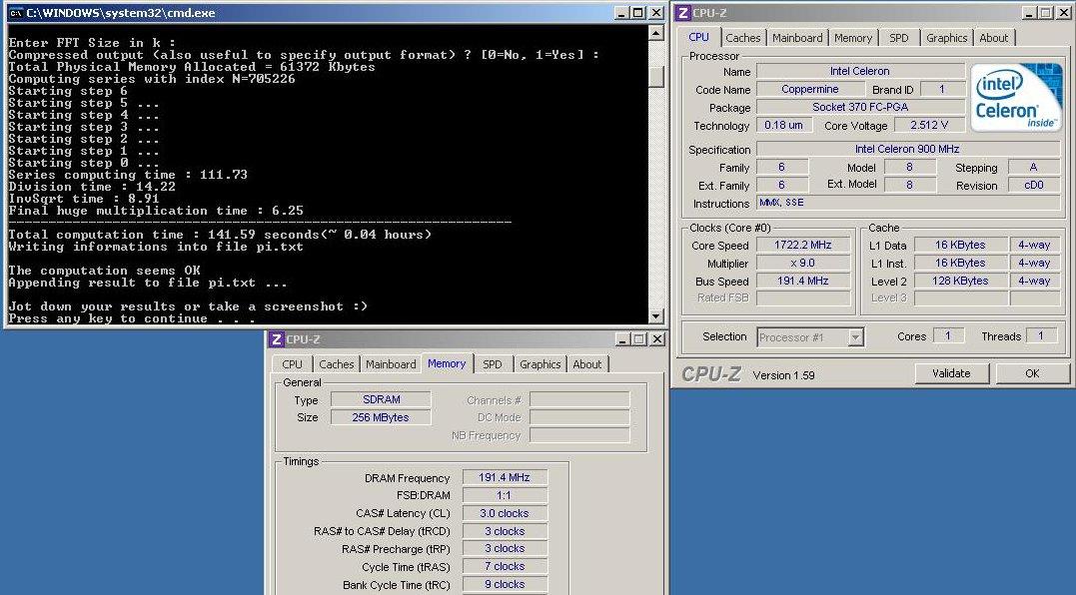Click the DRAM Frequency value '191.4 MHz'
Viewport: 1076px width, 595px height.
click(506, 478)
